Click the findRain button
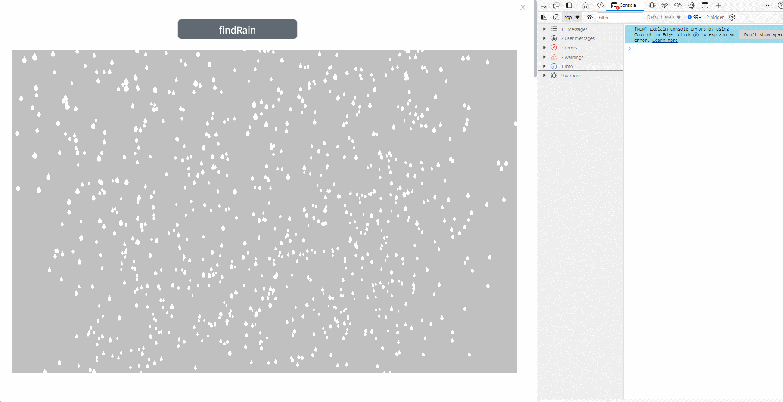 (237, 29)
